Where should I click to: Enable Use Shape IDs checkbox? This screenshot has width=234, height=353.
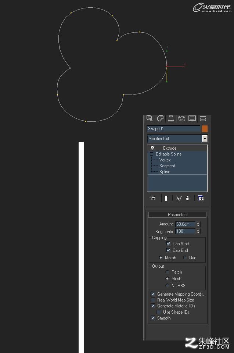pos(159,312)
